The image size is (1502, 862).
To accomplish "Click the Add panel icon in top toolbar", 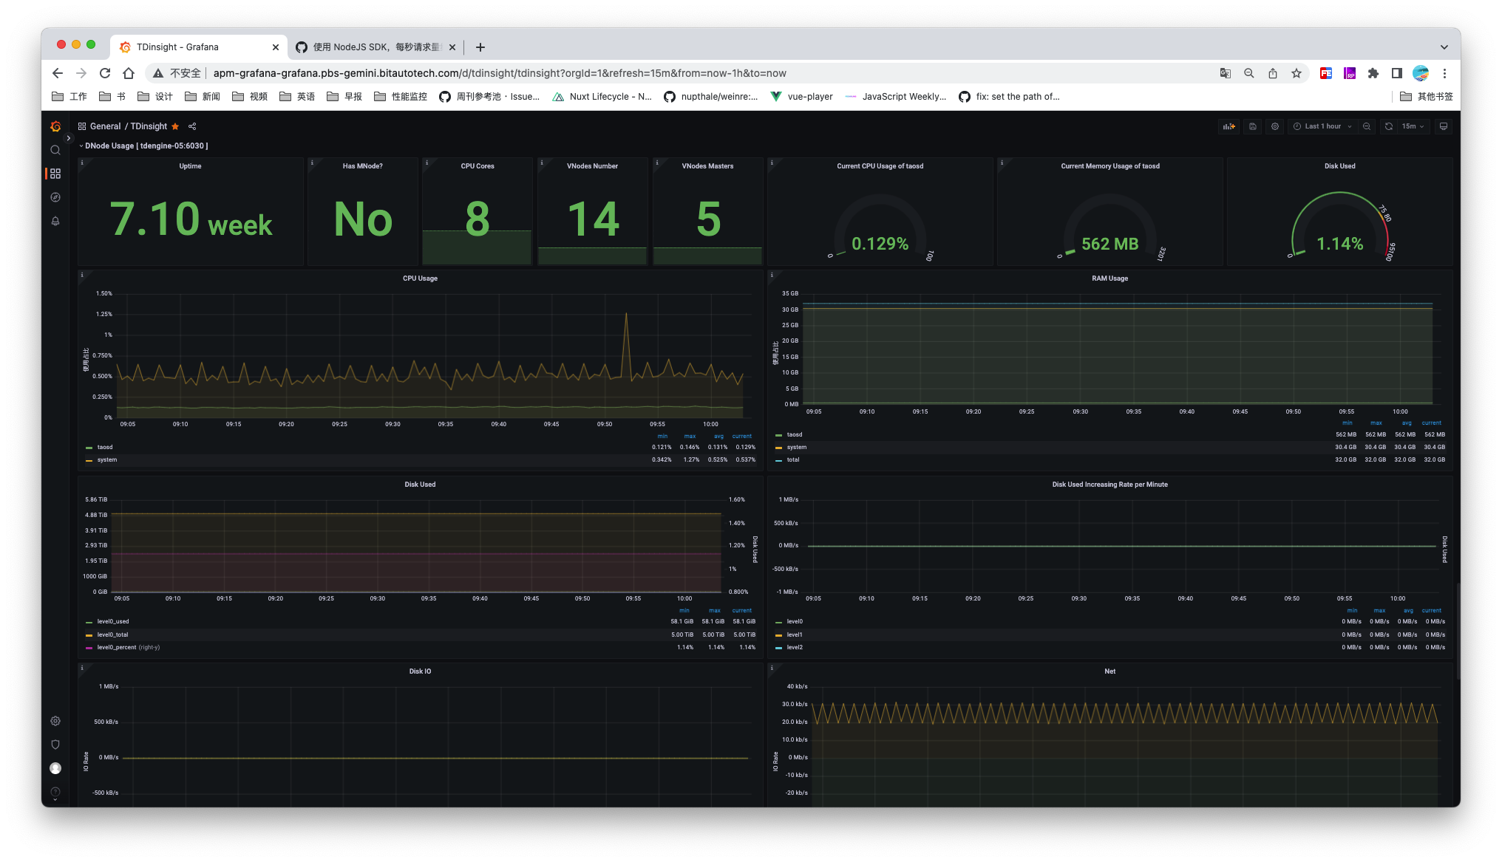I will click(x=1229, y=126).
